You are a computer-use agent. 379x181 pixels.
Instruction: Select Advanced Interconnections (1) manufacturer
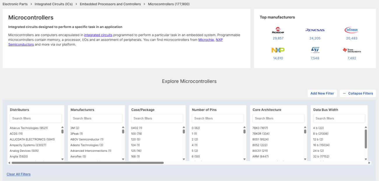click(x=91, y=151)
